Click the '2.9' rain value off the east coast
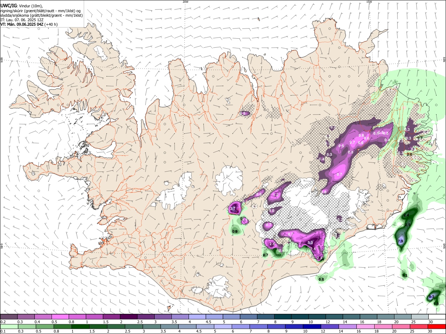This screenshot has width=446, height=334. click(x=408, y=225)
